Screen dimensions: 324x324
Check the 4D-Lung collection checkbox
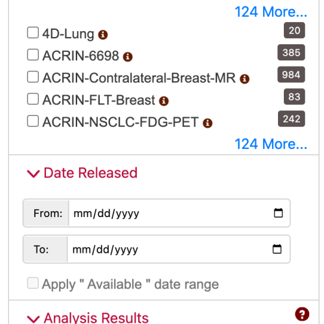33,32
